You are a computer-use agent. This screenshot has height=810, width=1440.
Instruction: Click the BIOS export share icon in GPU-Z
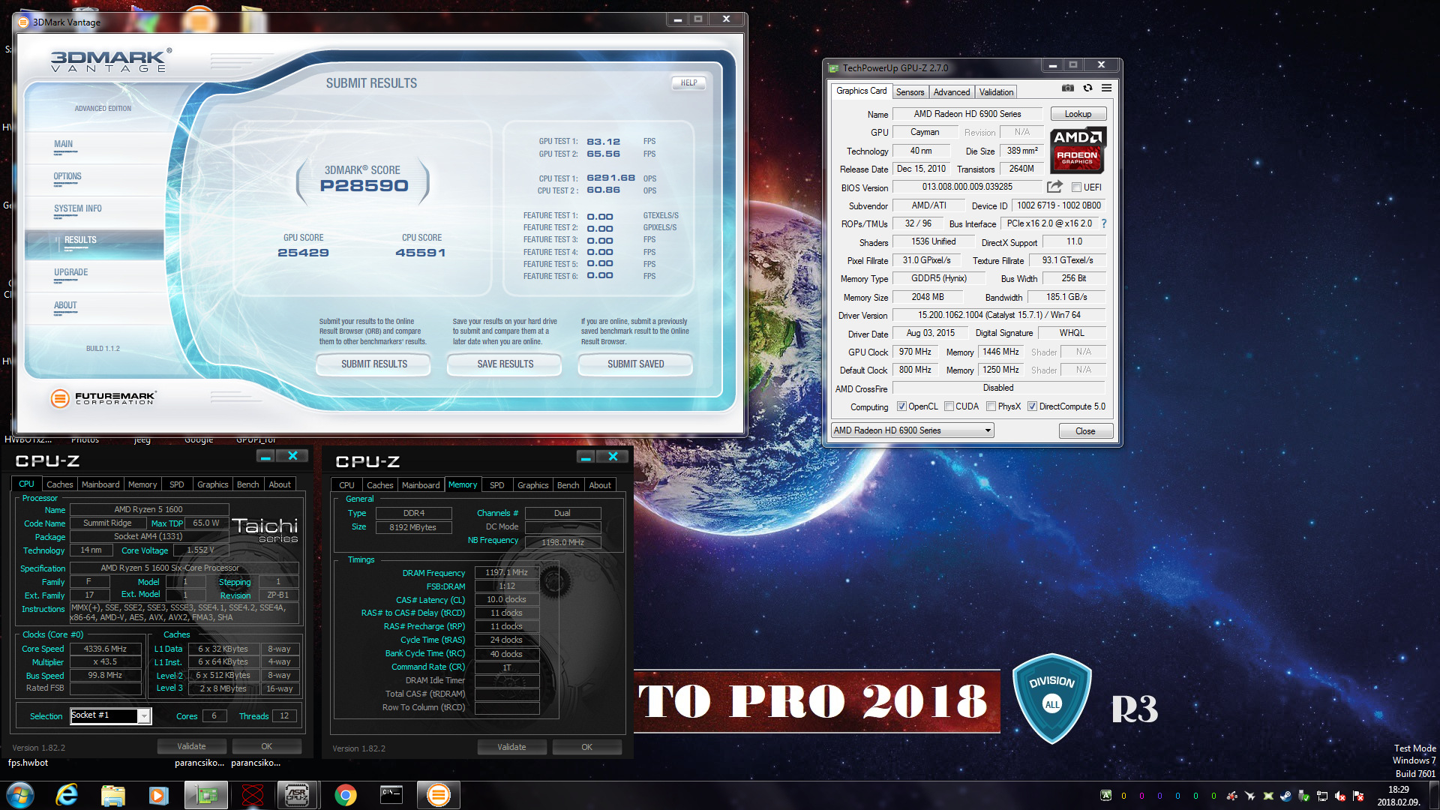[x=1054, y=187]
